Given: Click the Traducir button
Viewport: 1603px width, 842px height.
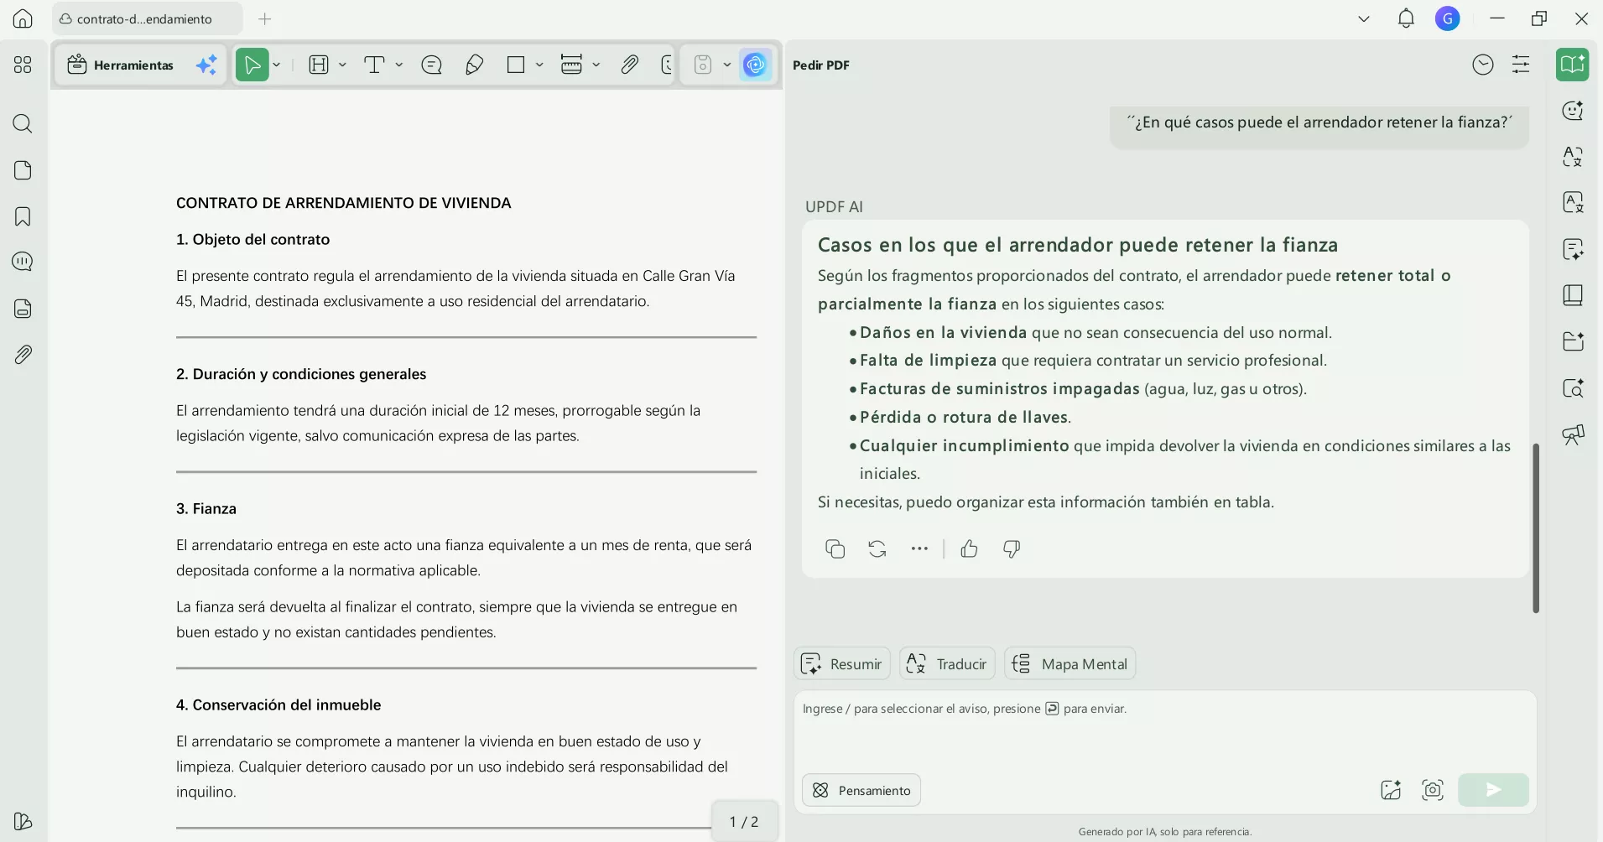Looking at the screenshot, I should [947, 663].
